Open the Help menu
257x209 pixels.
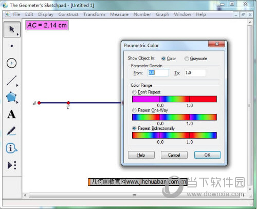click(201, 14)
